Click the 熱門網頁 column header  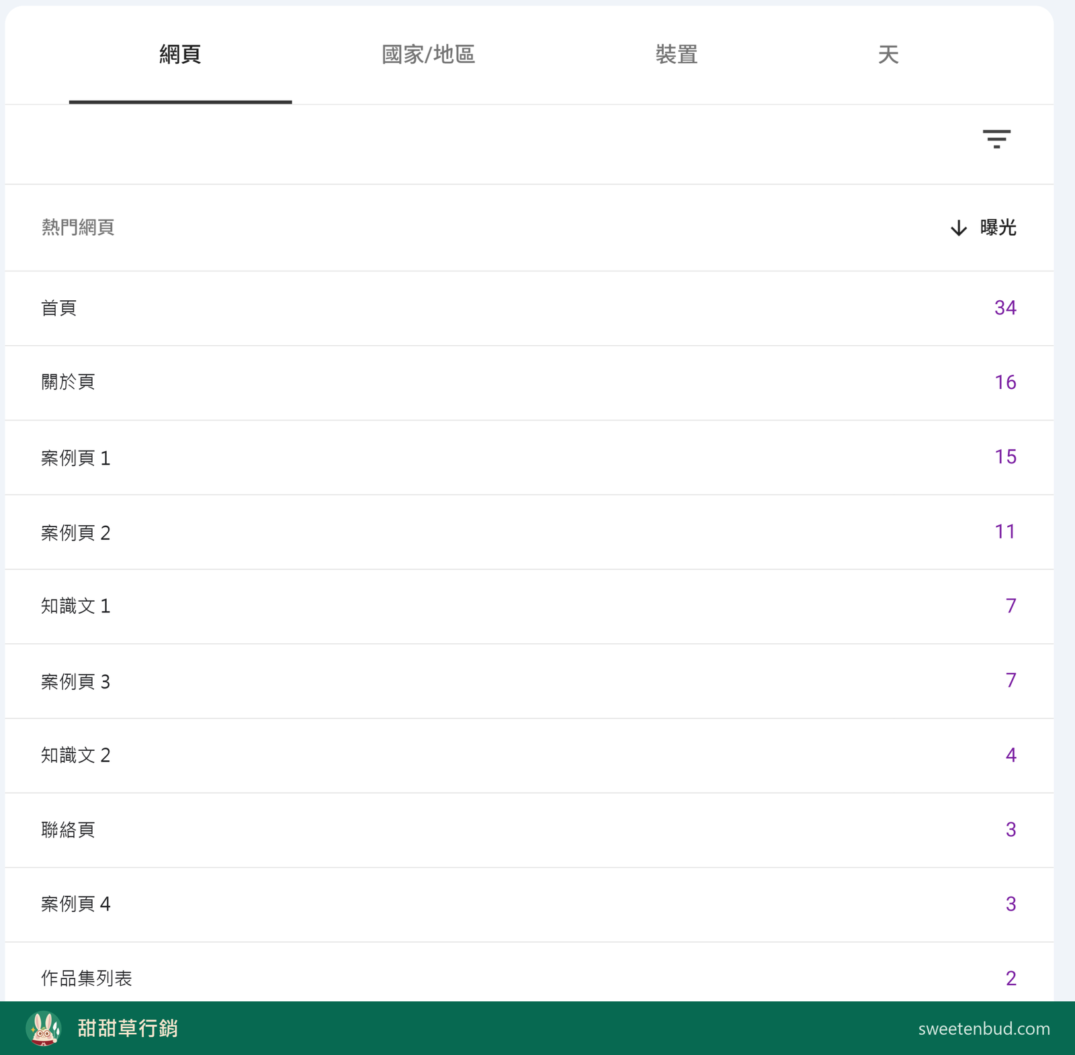pos(78,228)
